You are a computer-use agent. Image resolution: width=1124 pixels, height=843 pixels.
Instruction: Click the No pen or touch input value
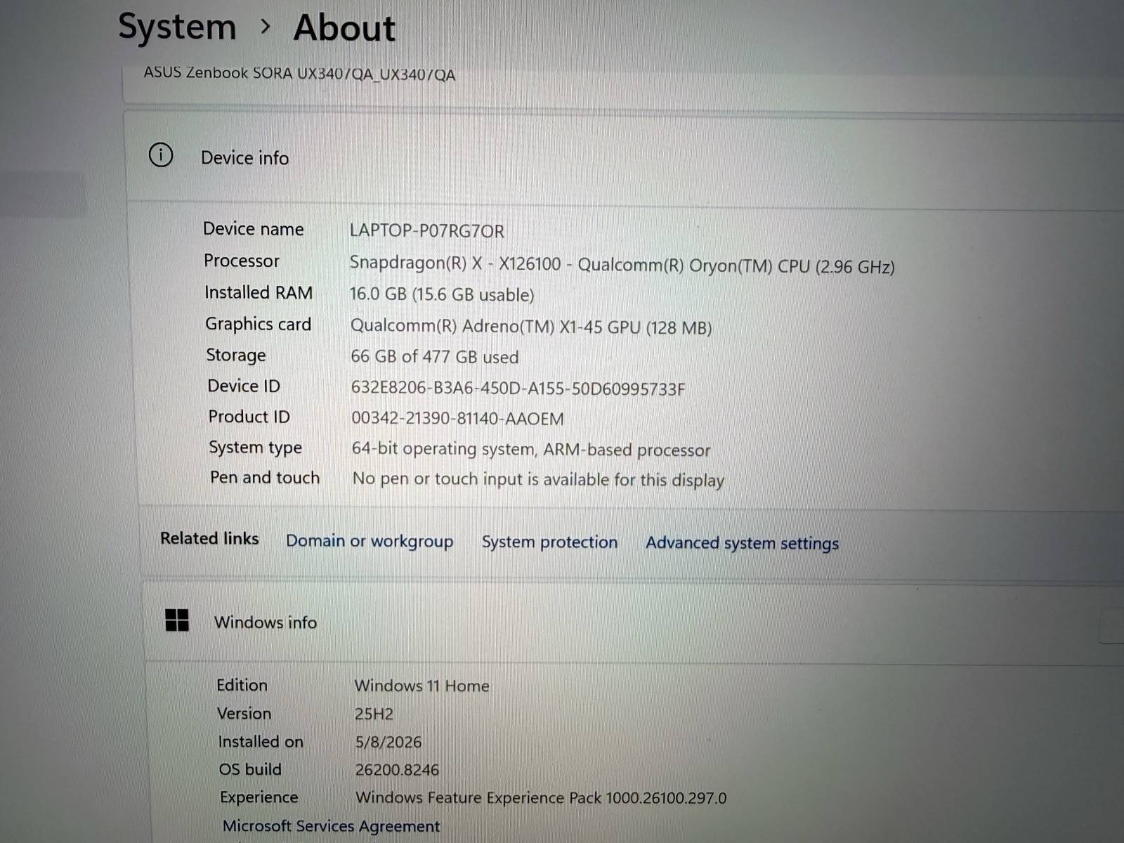[538, 480]
